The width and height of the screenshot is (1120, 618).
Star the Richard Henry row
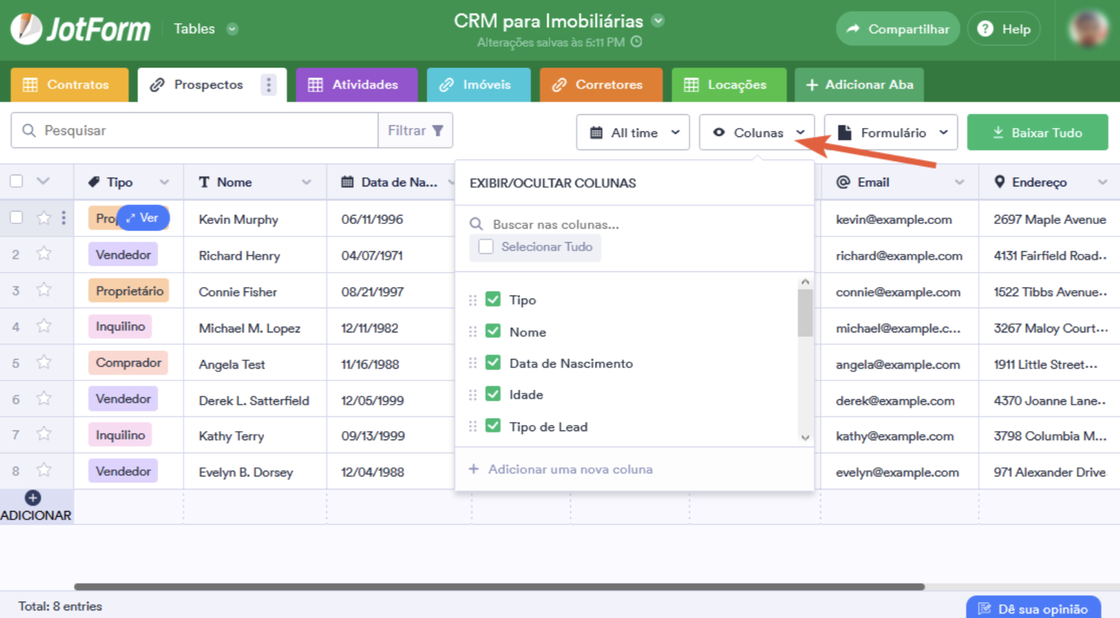point(44,254)
